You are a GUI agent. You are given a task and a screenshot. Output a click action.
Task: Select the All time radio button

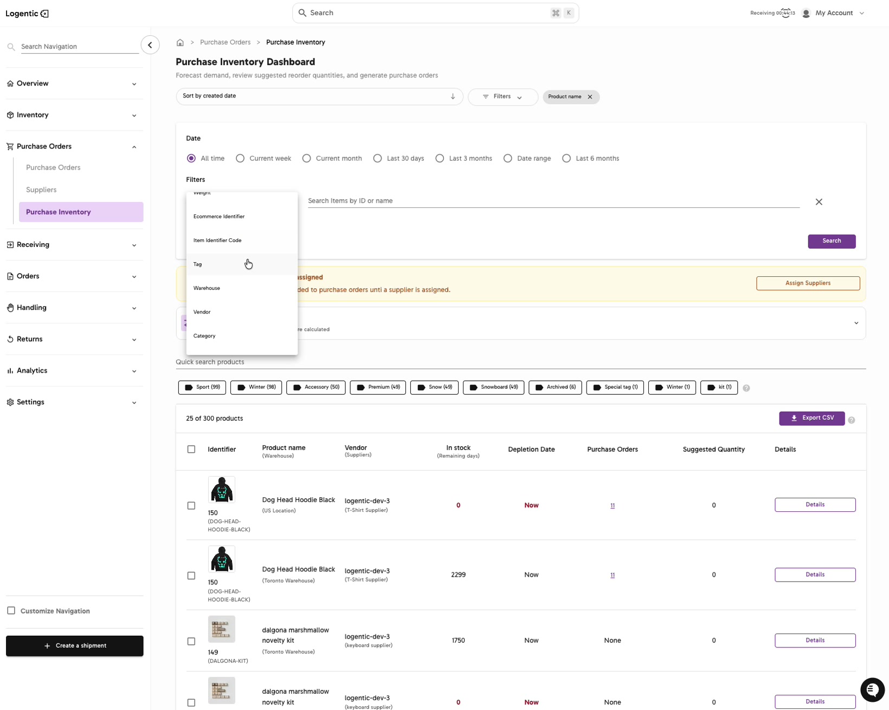(x=191, y=159)
